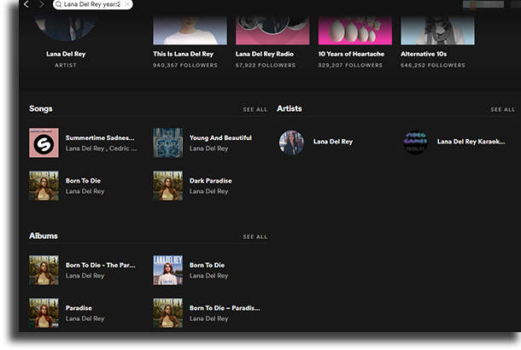
Task: Click the This Is Lana Del Rey title
Action: (183, 54)
